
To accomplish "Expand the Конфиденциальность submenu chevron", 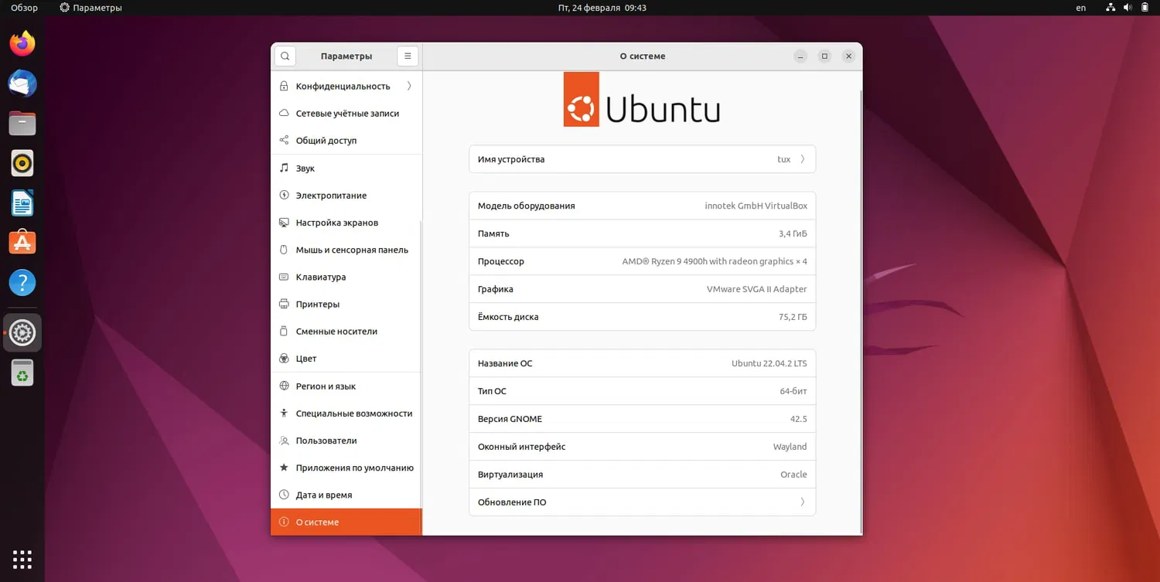I will (x=409, y=87).
